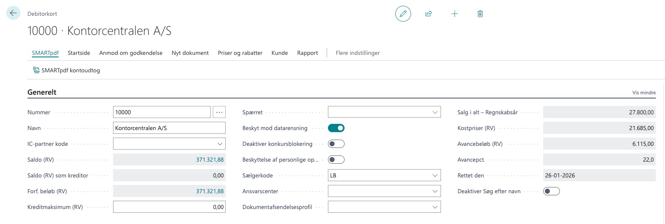Click the back arrow button
The image size is (665, 224).
tap(13, 13)
